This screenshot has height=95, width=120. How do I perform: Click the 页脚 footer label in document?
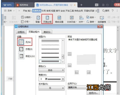tap(10, 79)
